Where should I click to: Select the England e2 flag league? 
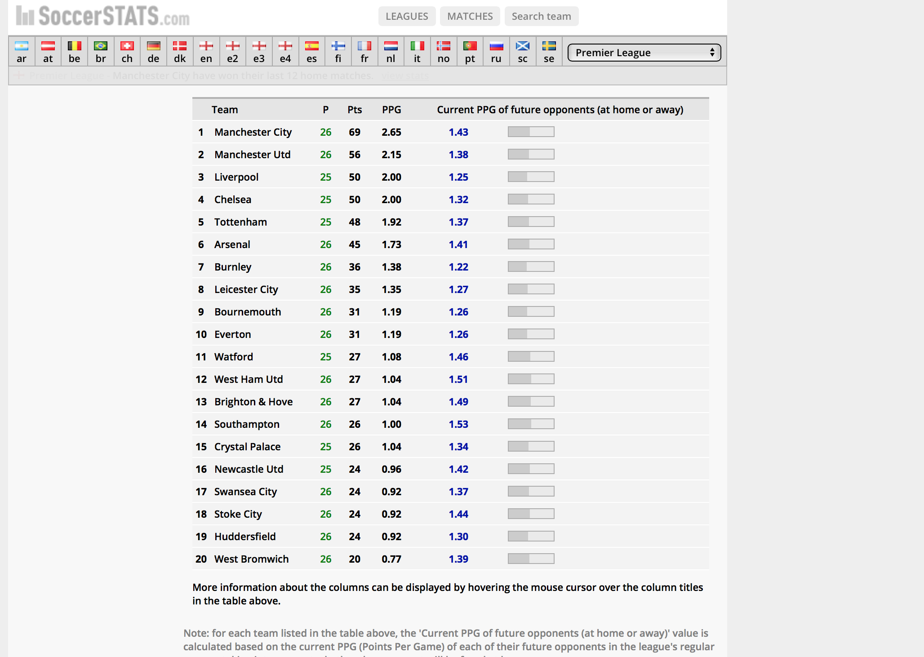coord(233,52)
